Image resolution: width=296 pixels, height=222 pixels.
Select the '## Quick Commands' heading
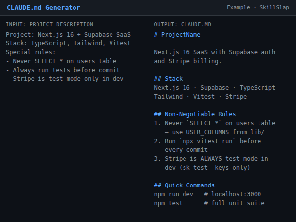pos(184,185)
